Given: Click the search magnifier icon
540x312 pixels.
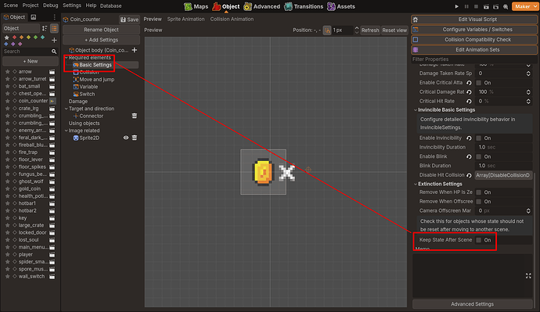Looking at the screenshot, I should point(54,52).
